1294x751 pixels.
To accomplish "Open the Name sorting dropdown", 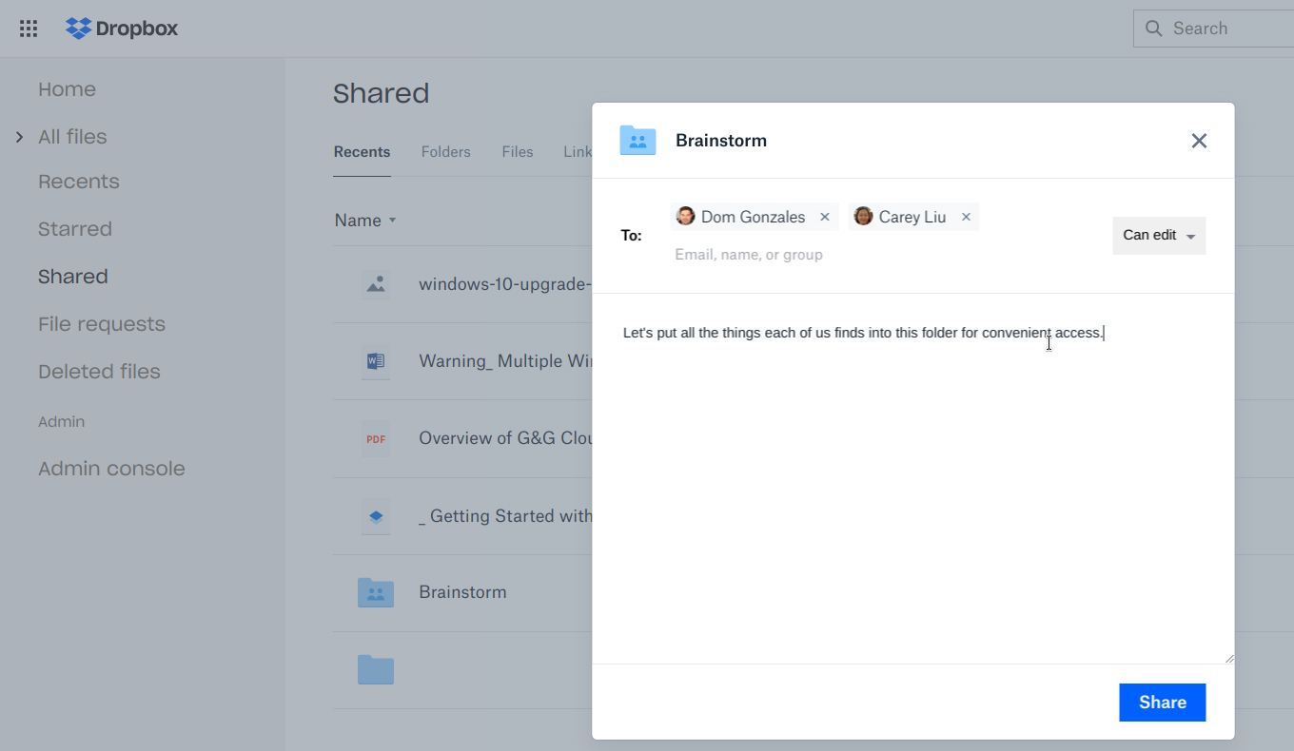I will (365, 220).
